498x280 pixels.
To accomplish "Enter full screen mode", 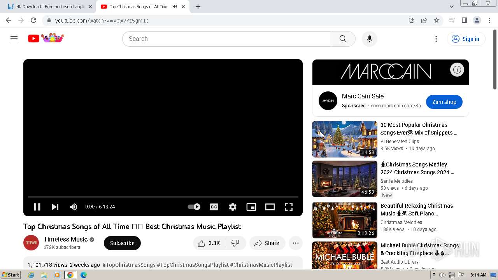I will [289, 207].
